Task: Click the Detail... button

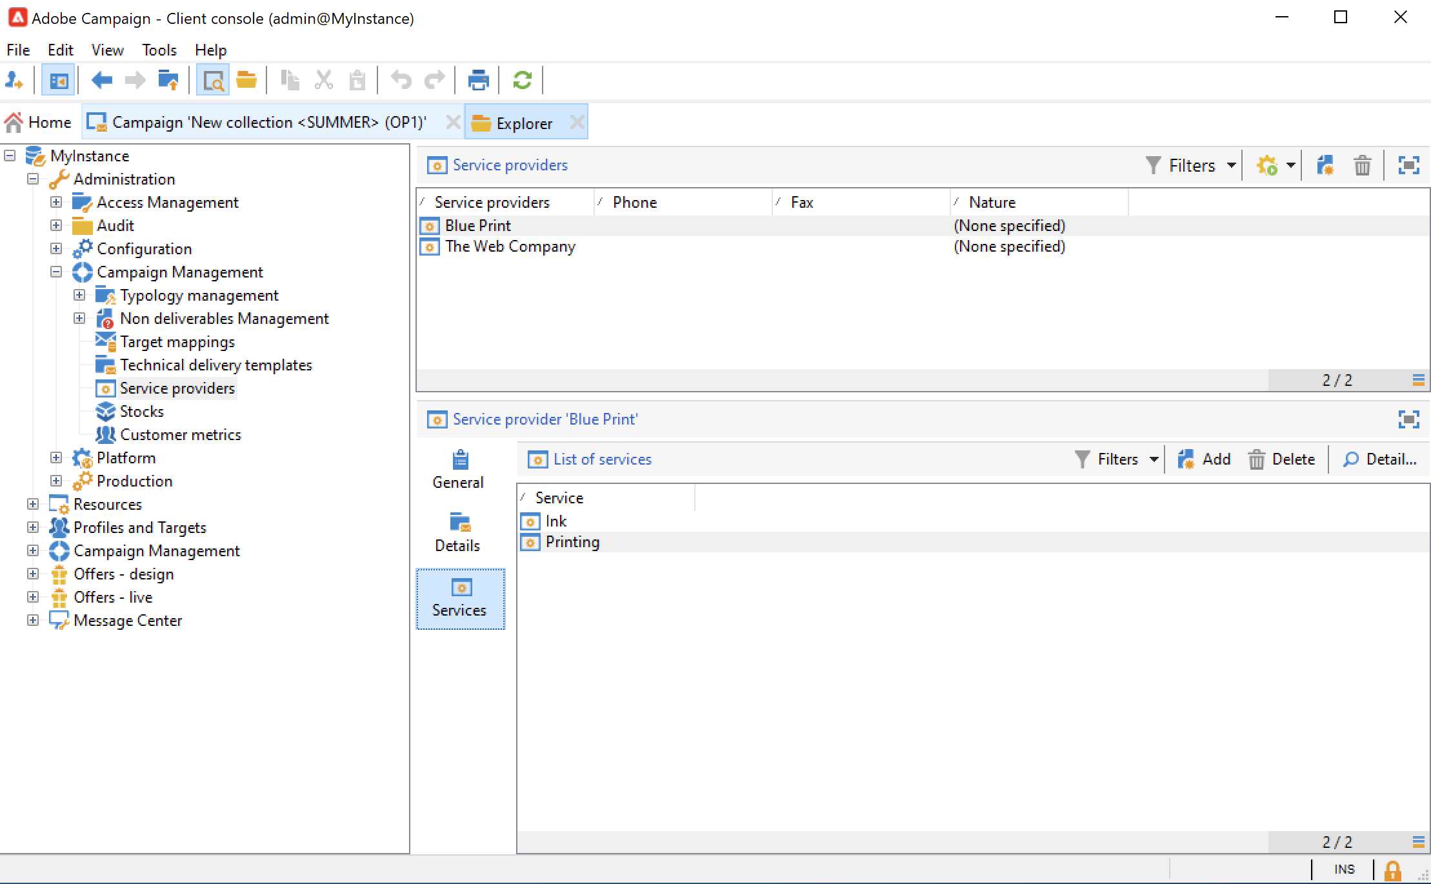Action: [1379, 459]
